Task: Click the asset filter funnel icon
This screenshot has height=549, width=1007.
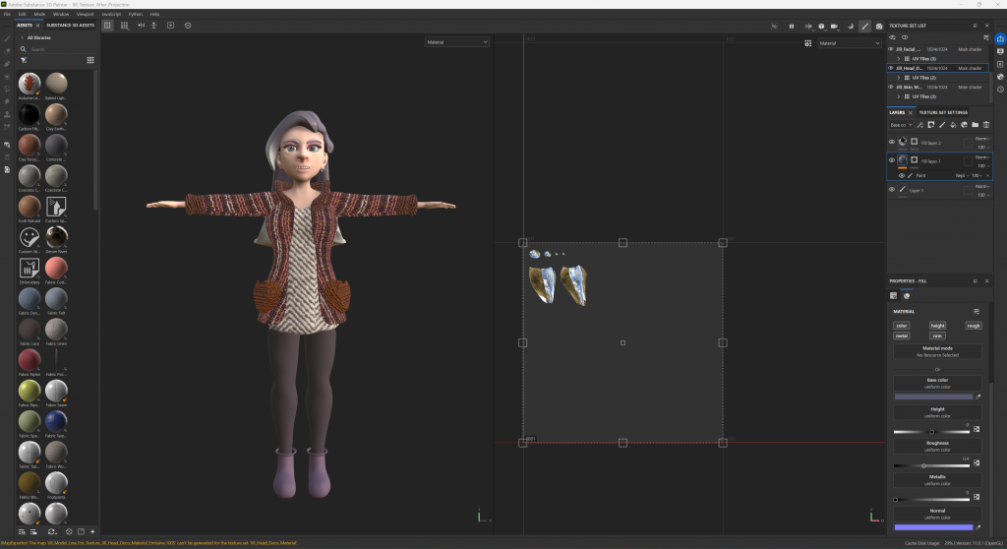Action: coord(24,60)
